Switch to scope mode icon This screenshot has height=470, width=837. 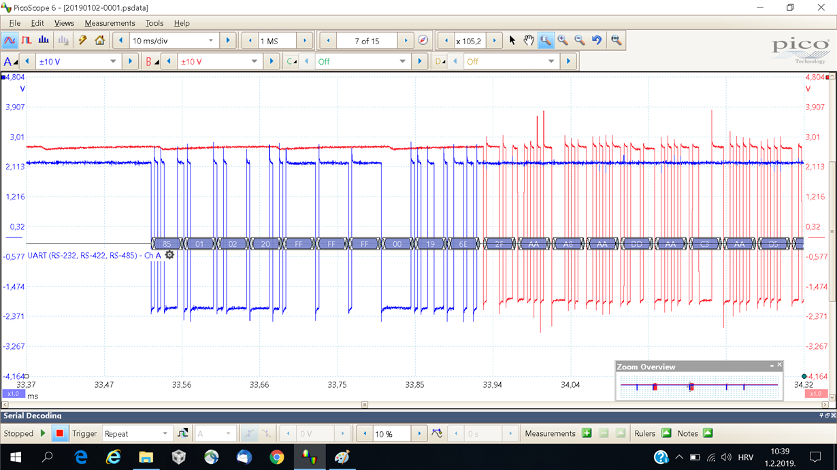[10, 41]
